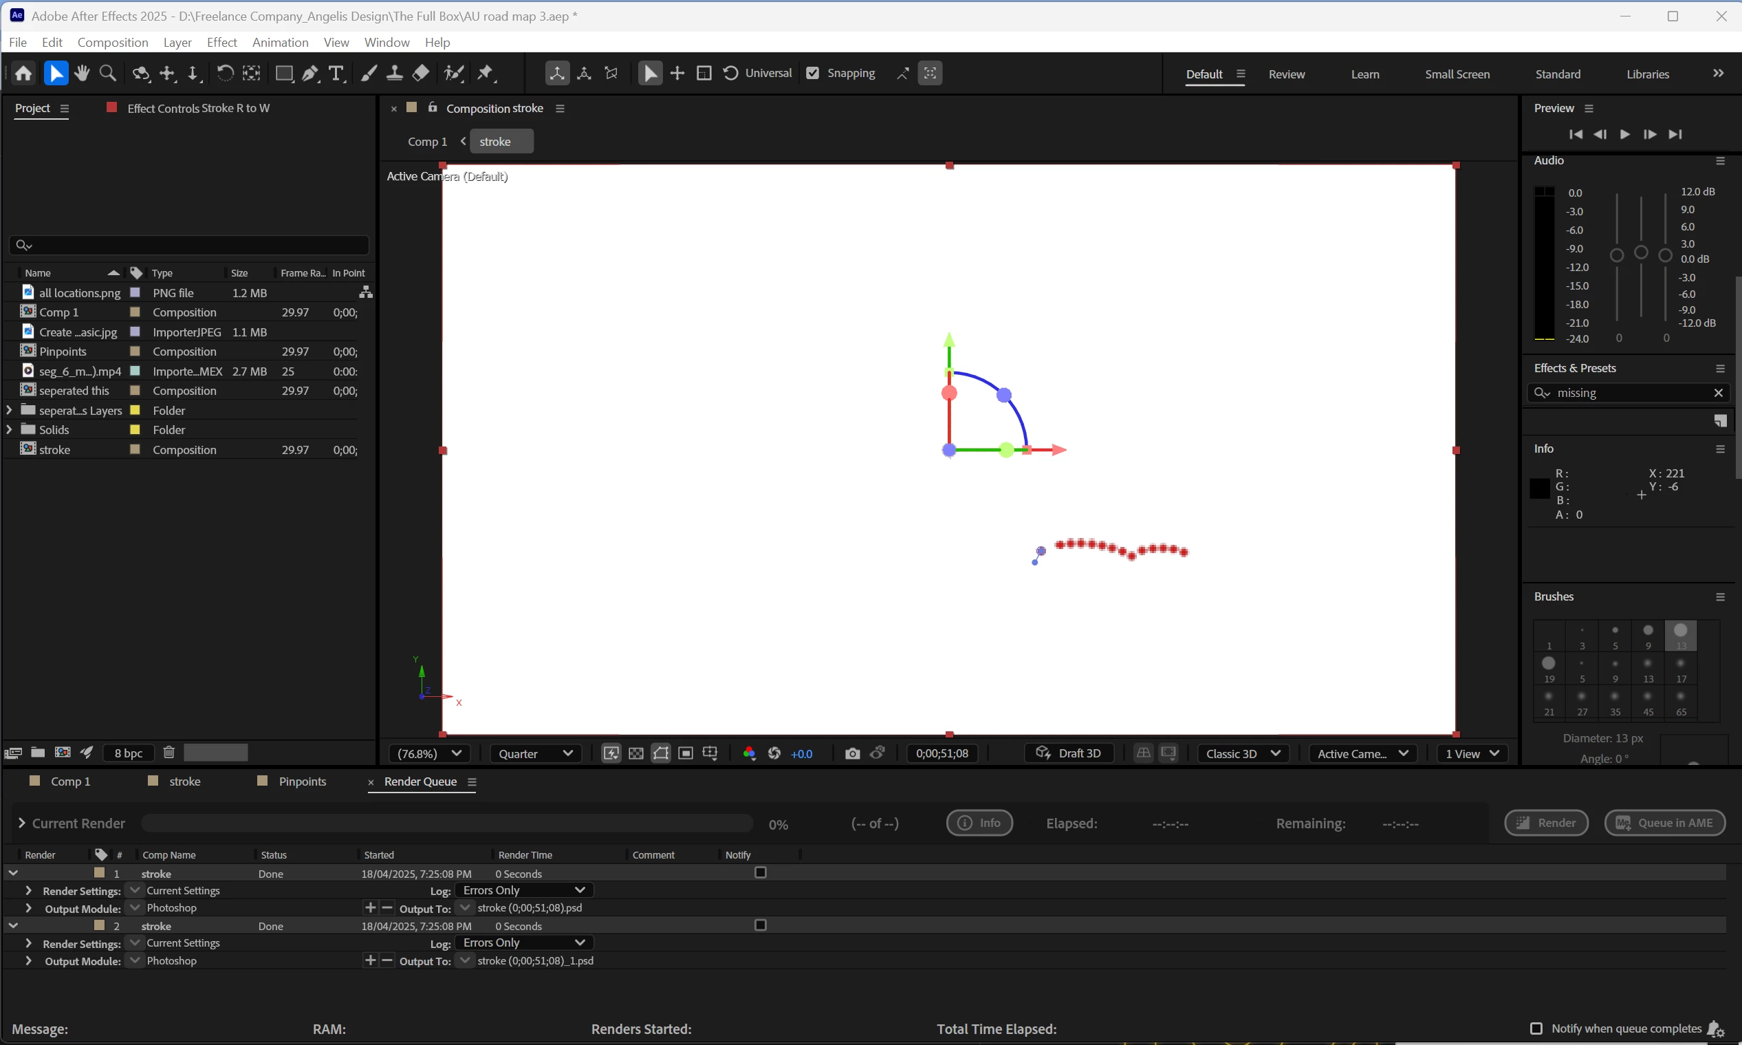Delete item with project trash icon
Image resolution: width=1742 pixels, height=1045 pixels.
click(169, 752)
